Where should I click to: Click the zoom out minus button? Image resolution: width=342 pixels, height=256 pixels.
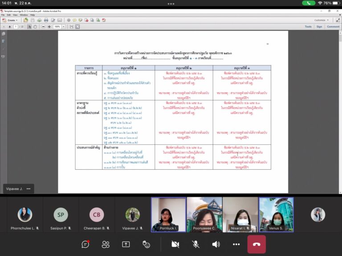(43, 27)
